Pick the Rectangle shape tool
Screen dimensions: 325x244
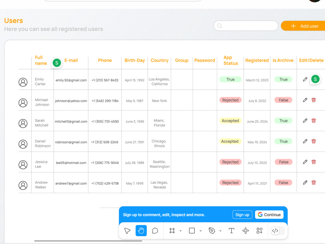[192, 231]
